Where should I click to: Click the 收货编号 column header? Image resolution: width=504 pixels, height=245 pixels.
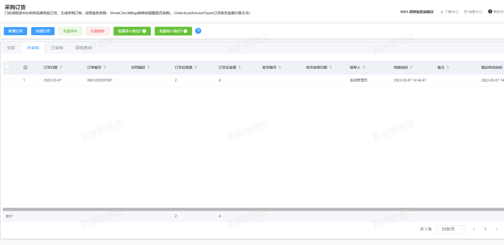click(x=269, y=68)
